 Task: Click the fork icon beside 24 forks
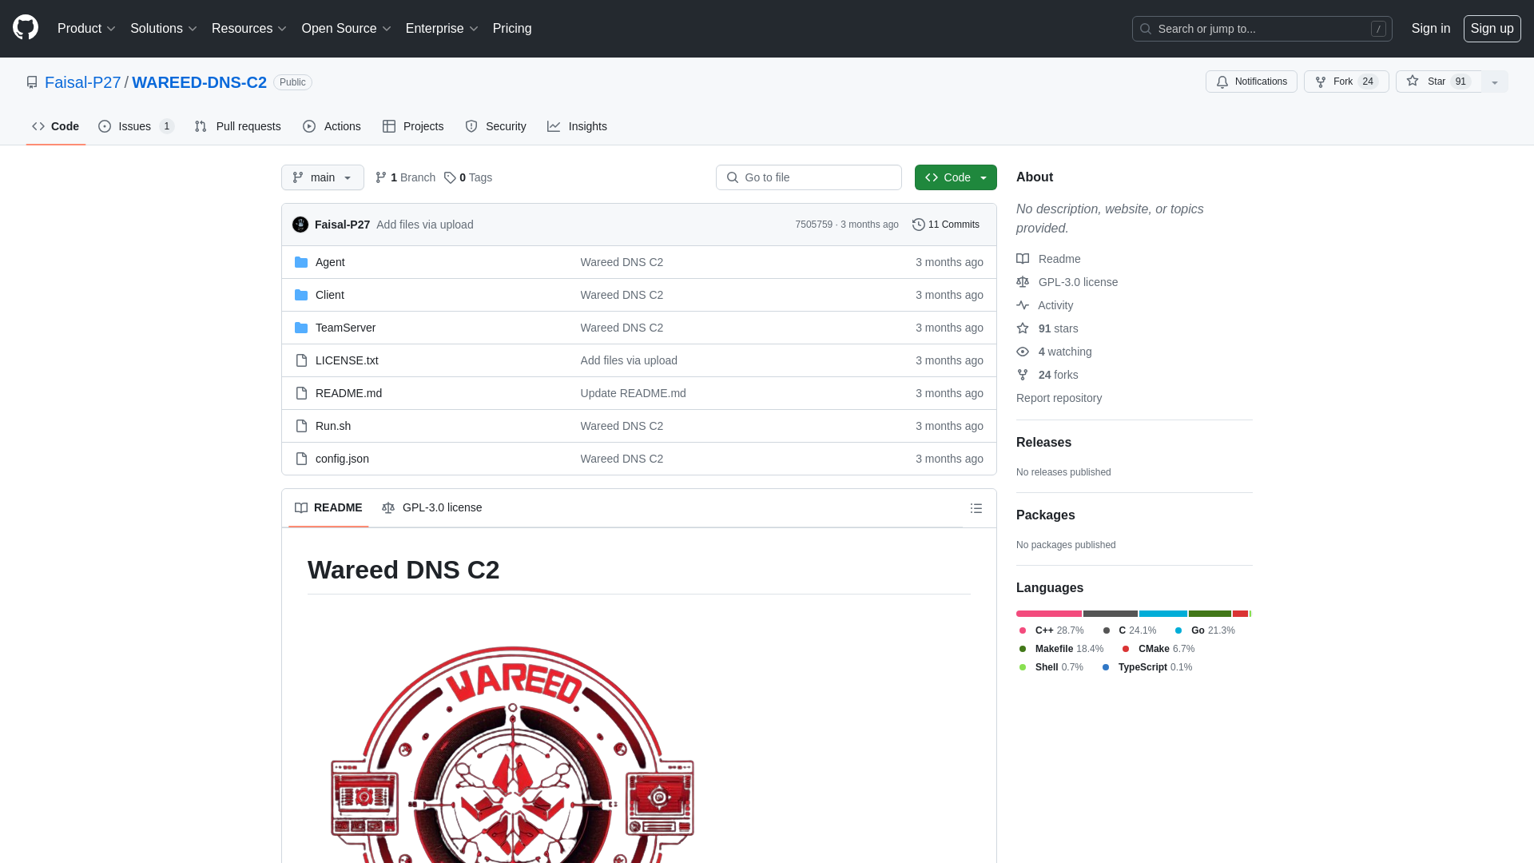(1023, 375)
